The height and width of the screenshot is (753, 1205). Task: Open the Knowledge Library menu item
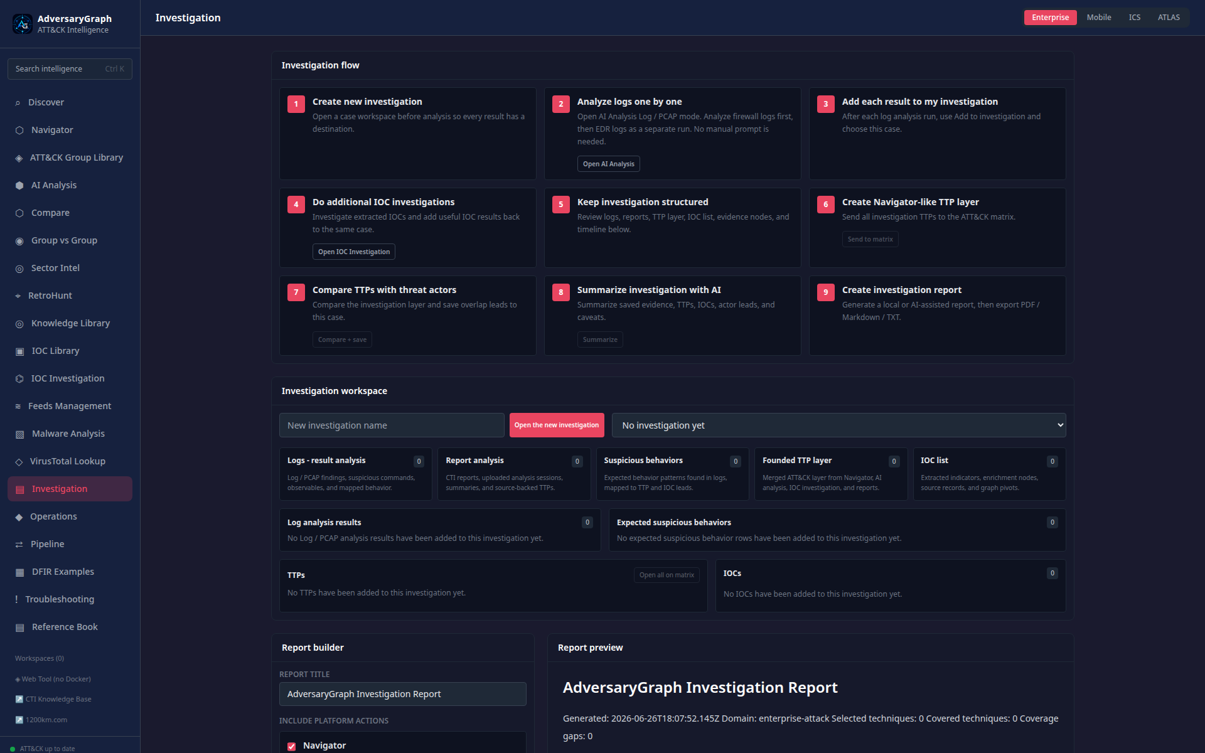pyautogui.click(x=70, y=323)
